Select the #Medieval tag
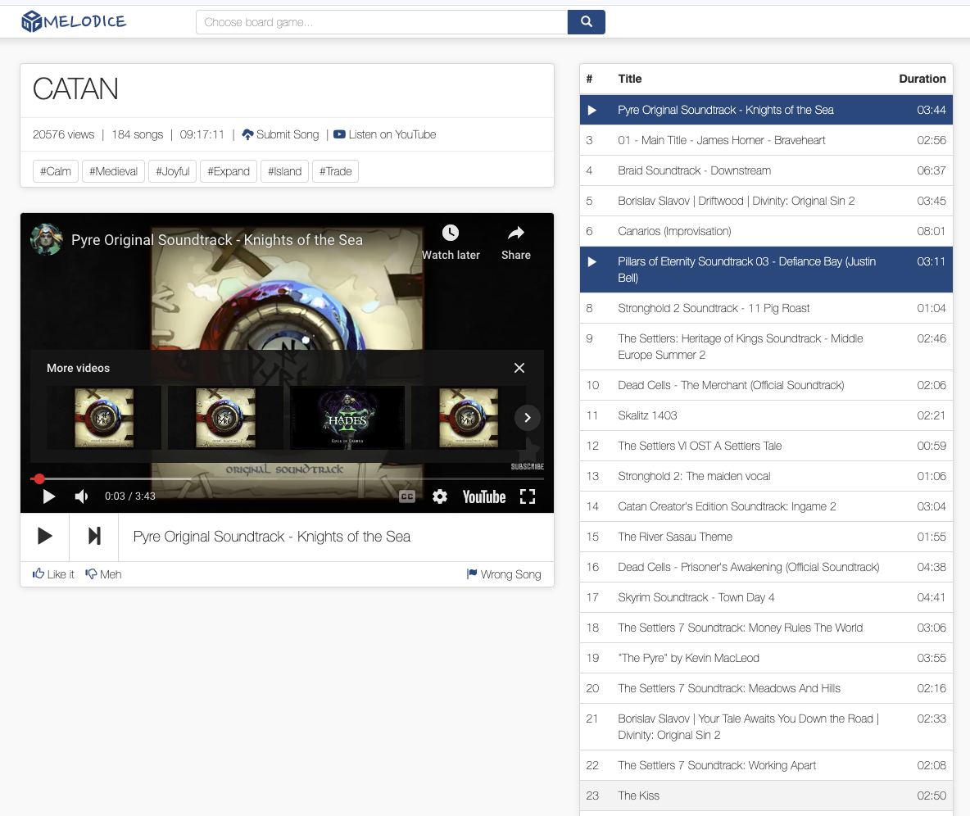970x816 pixels. click(x=113, y=171)
